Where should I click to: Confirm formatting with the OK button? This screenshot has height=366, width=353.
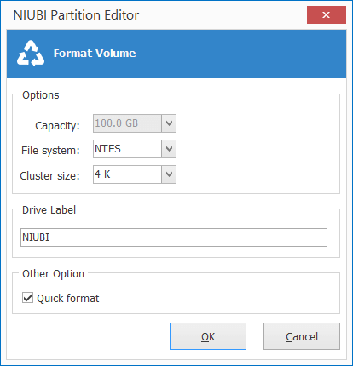click(208, 336)
